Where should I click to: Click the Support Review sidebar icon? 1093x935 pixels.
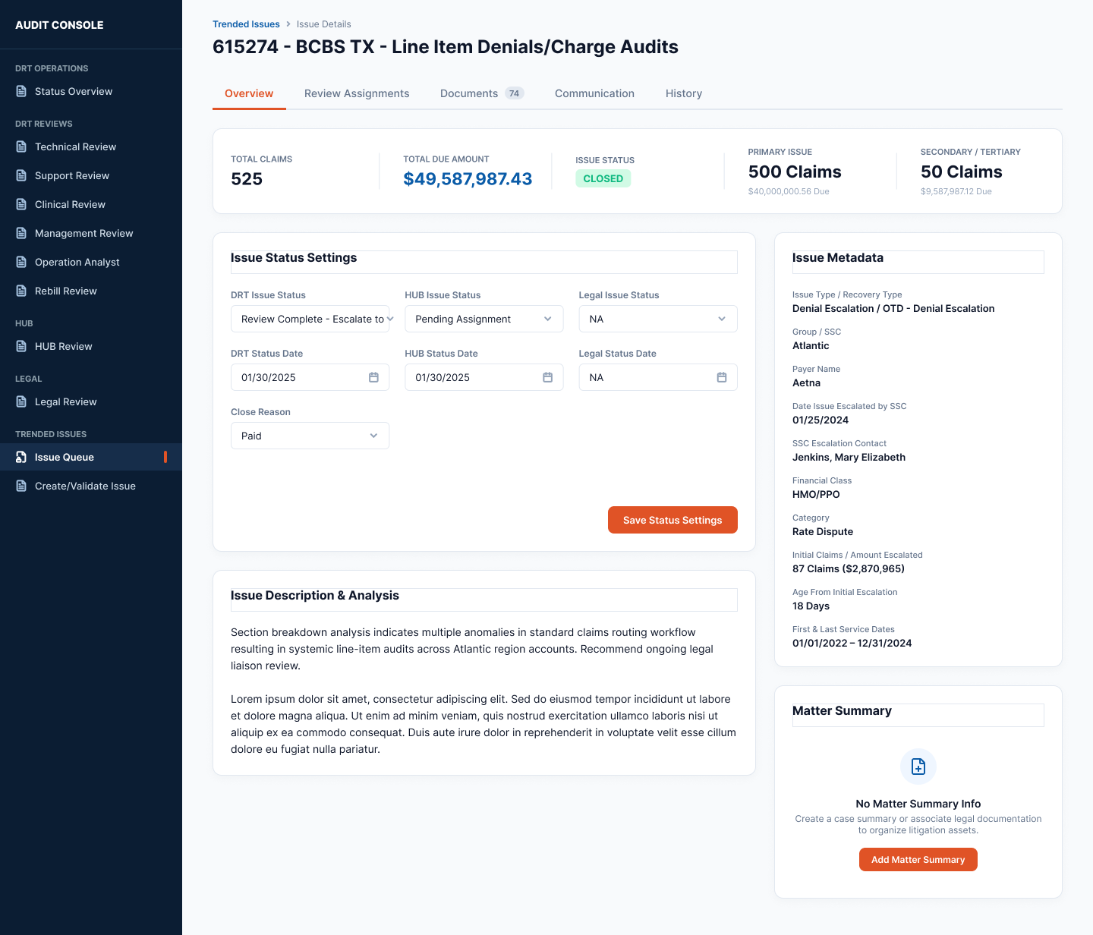pos(21,175)
